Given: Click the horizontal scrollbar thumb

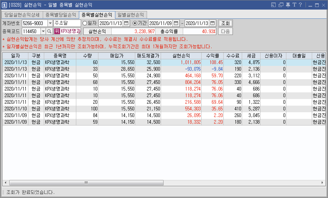Looking at the screenshot, I should click(x=86, y=183).
